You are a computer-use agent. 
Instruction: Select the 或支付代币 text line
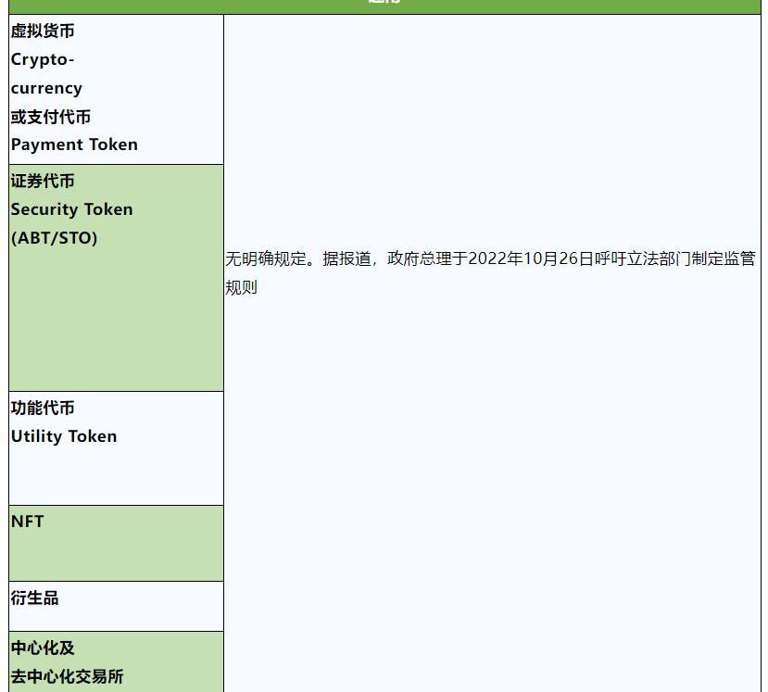[51, 117]
